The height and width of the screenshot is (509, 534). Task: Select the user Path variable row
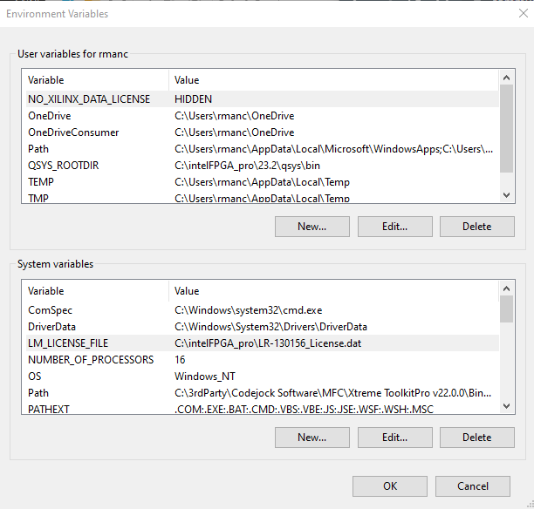tap(38, 149)
